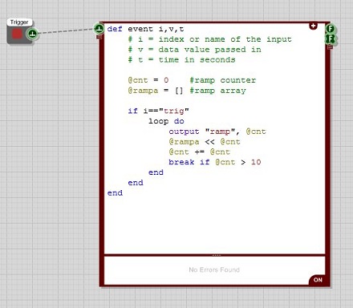Click the add-output handle below the F connectors
353x308 pixels.
[331, 47]
